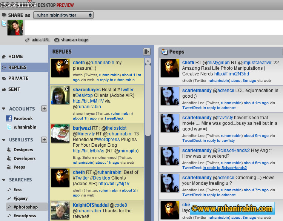The height and width of the screenshot is (221, 283).
Task: Open KnightOfShaddai avatar in REPLIES
Action: [60, 210]
